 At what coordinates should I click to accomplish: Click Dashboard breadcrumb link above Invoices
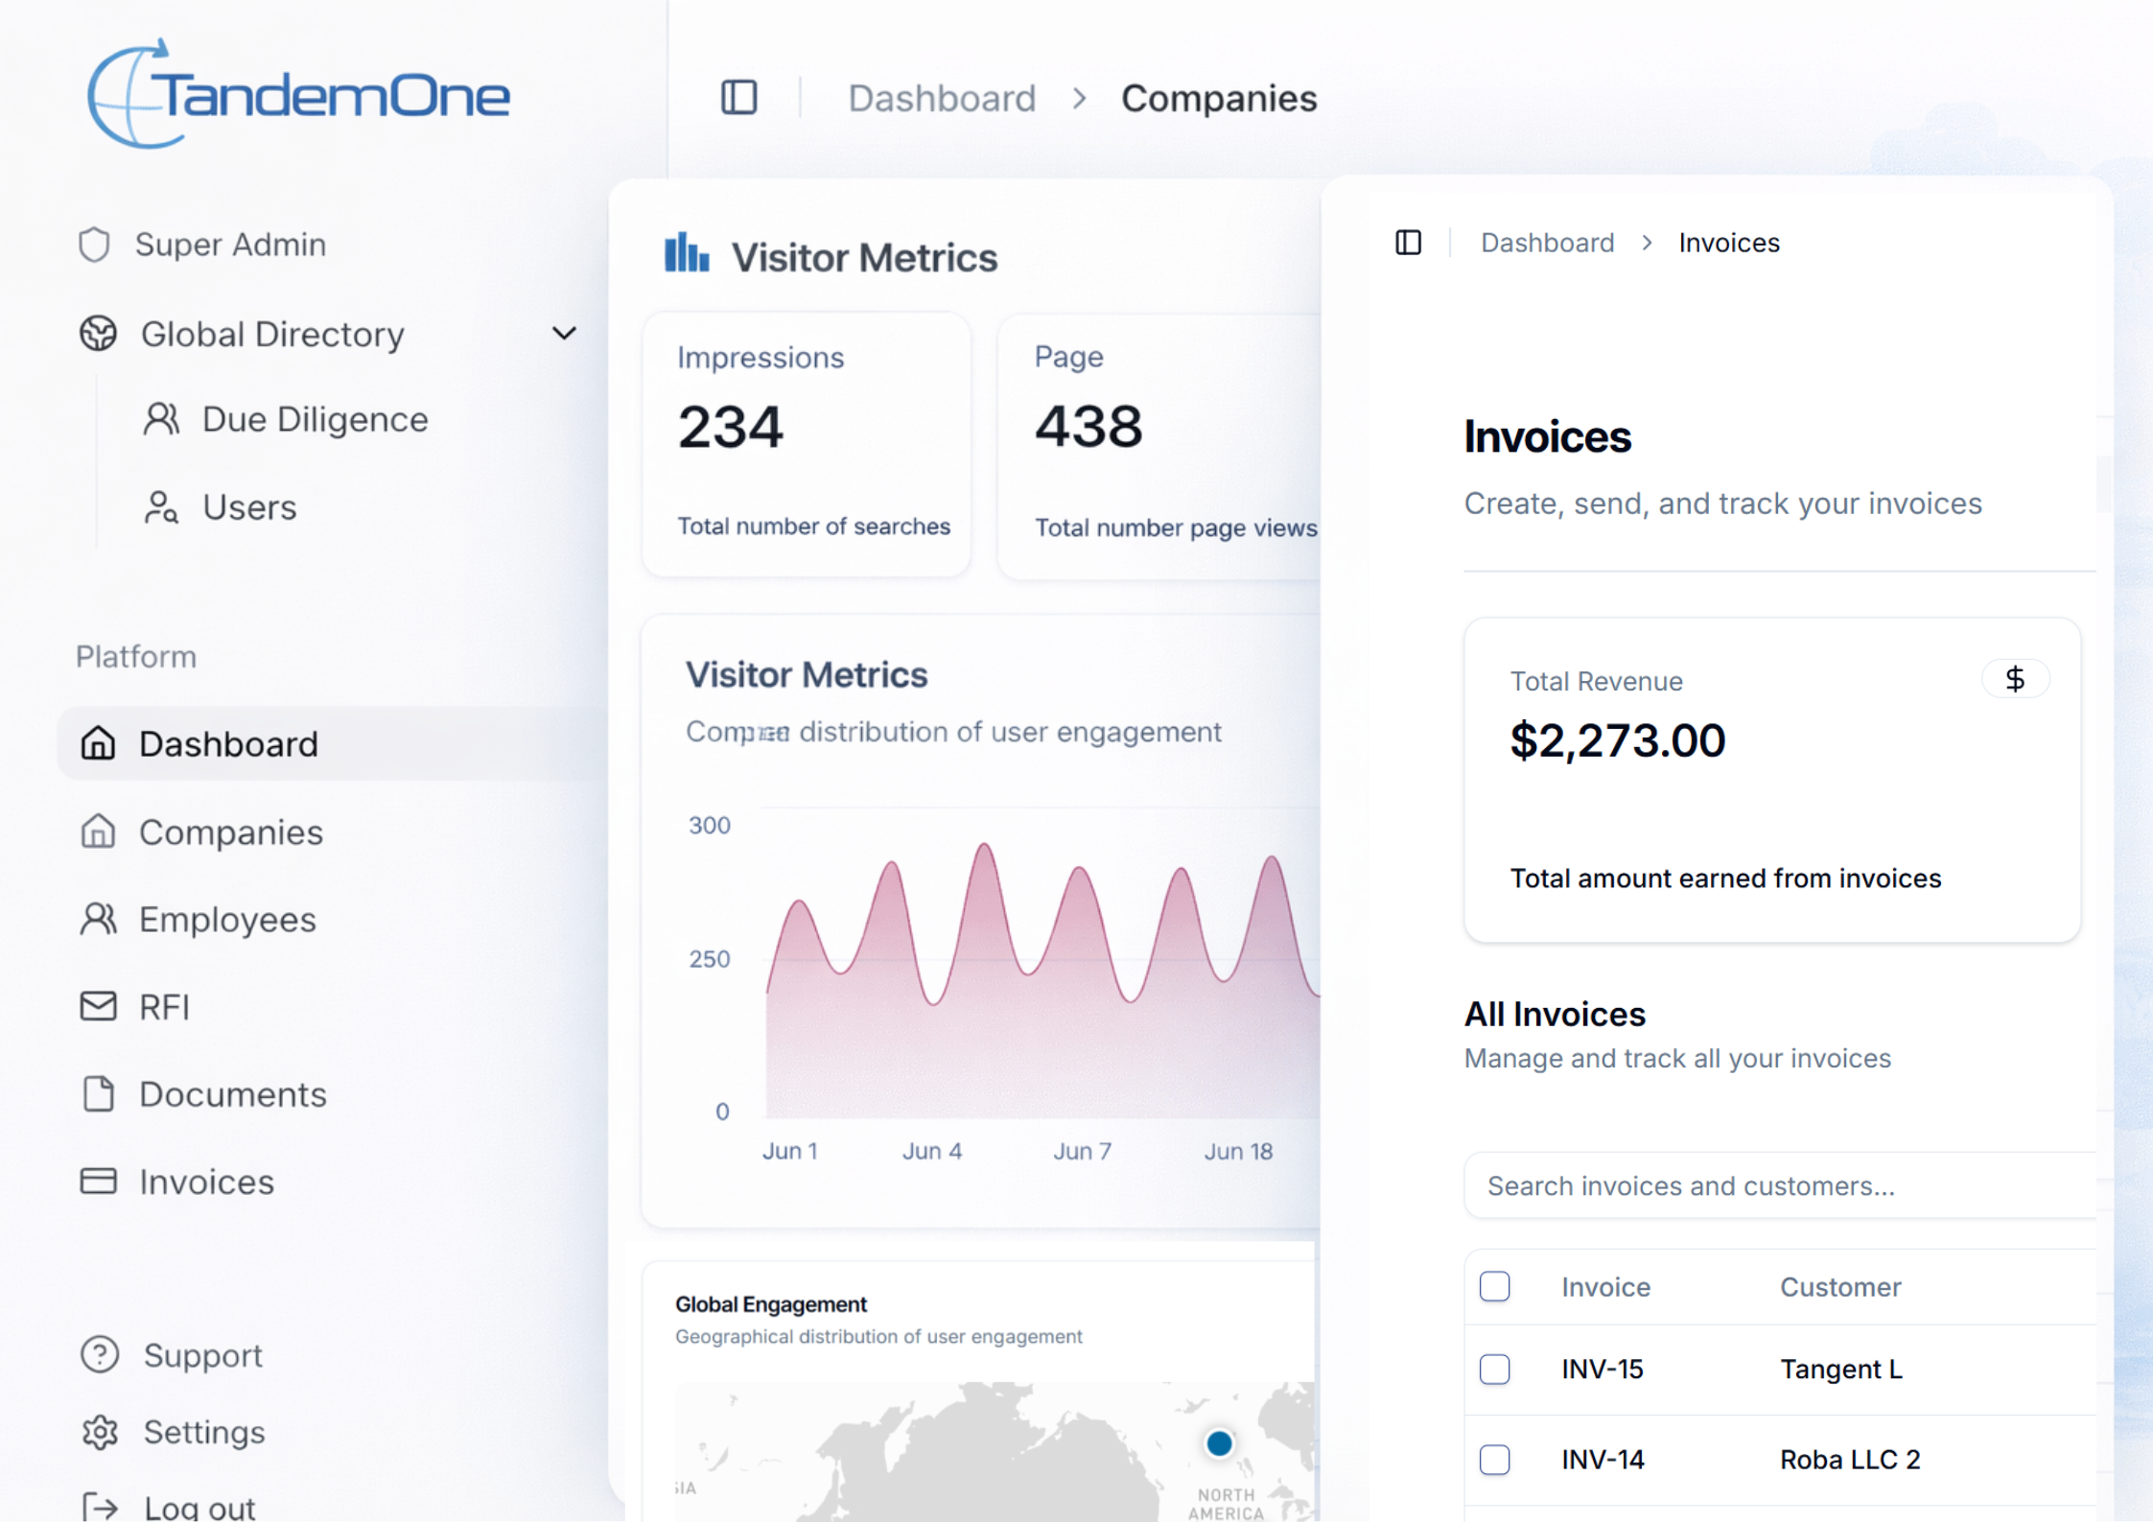pyautogui.click(x=1547, y=243)
